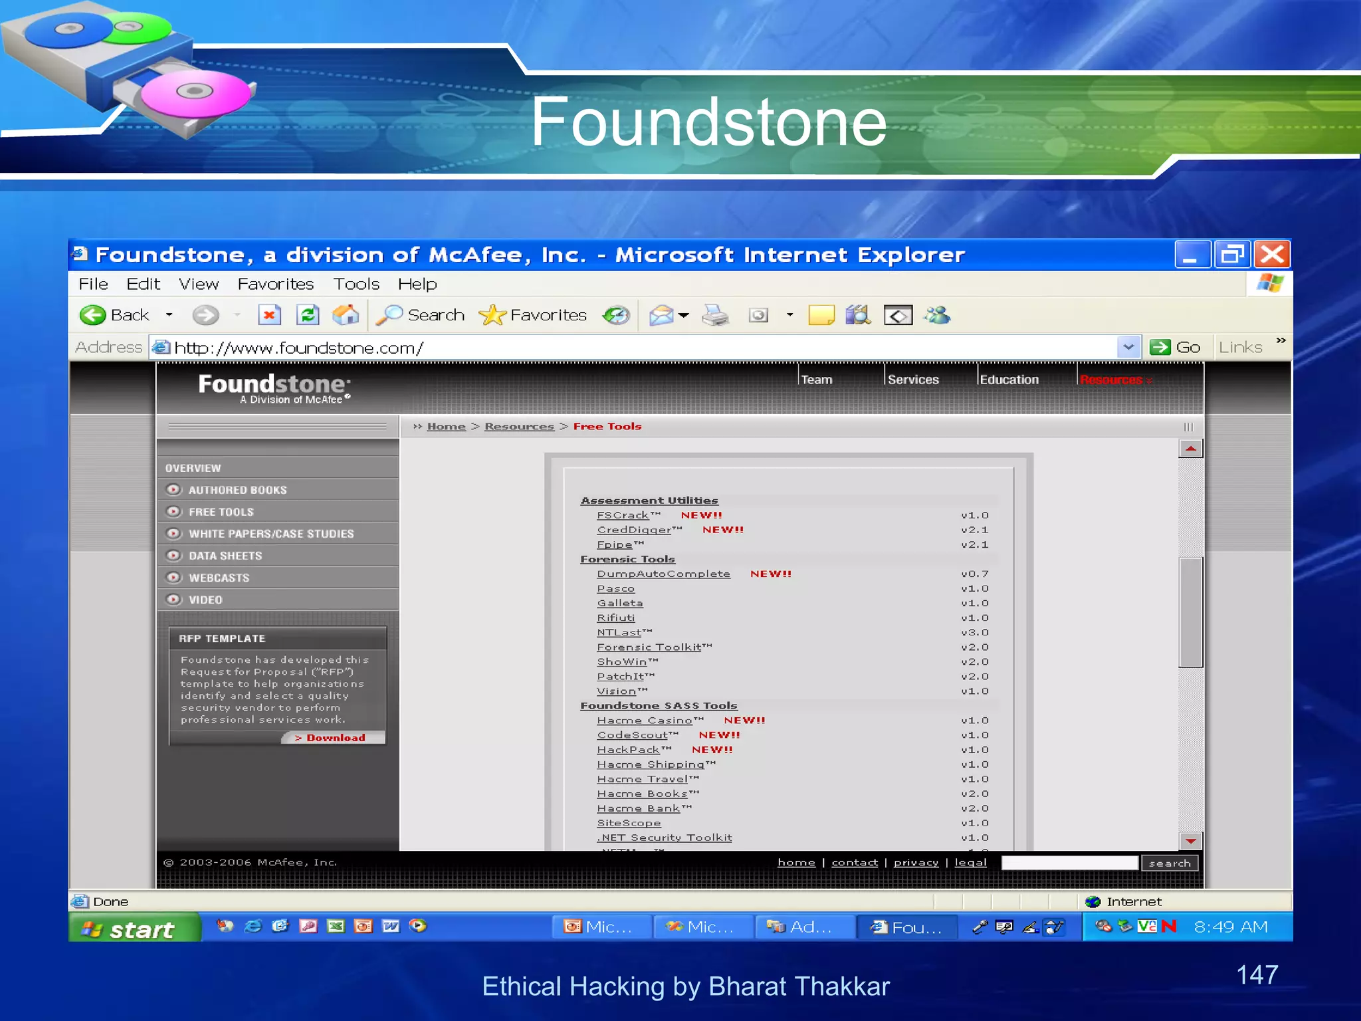Open the Mail toolbar icon
This screenshot has width=1361, height=1021.
click(x=662, y=314)
